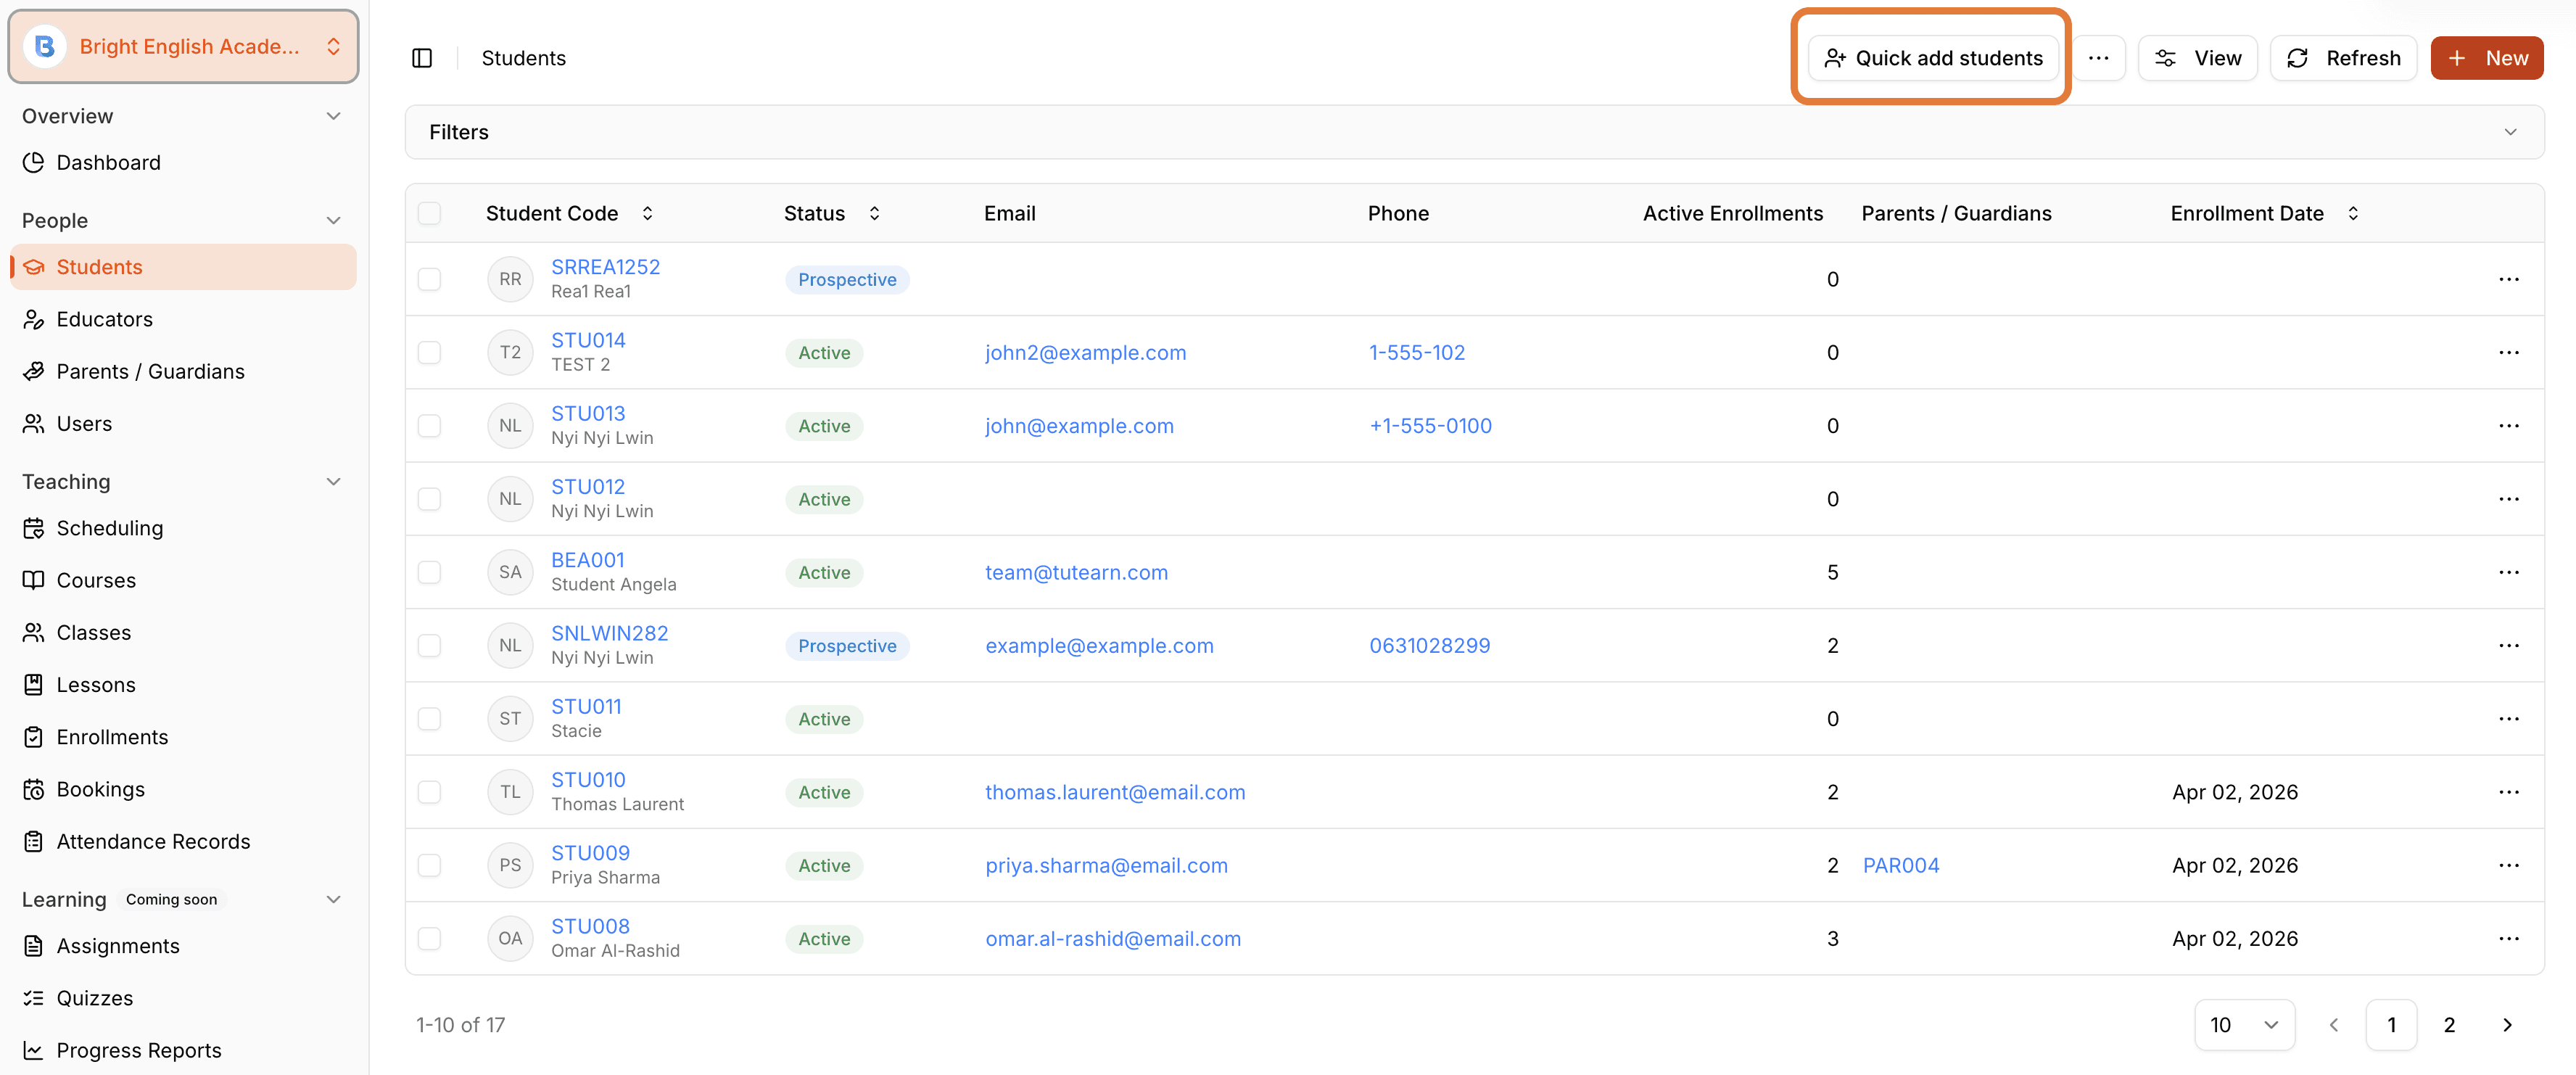Open Educators in sidebar
2576x1075 pixels.
click(x=183, y=319)
